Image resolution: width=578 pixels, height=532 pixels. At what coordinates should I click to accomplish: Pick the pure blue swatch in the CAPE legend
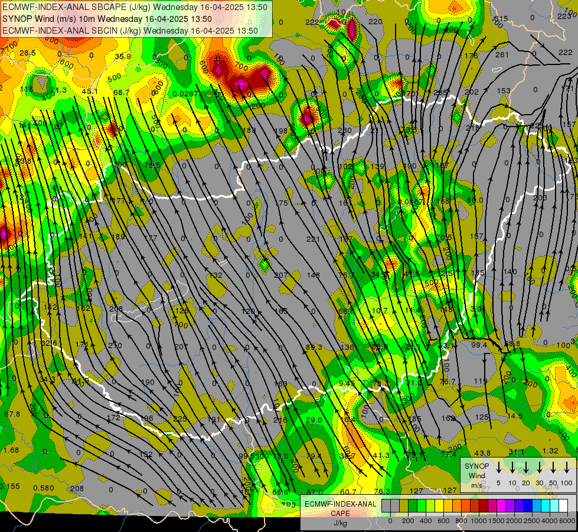[x=527, y=506]
